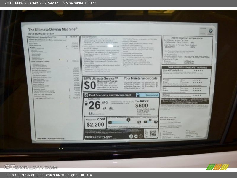237x178 pixels.
Task: Click 'Overall Vehicle Score' label
Action: [173, 70]
